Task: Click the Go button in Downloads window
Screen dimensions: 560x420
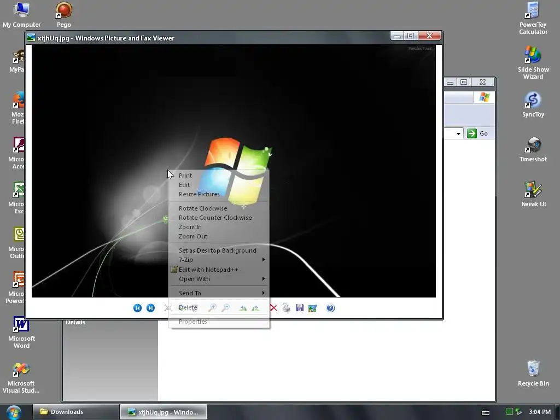Action: point(477,133)
